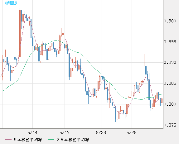Click the 0.875 price axis label
The image size is (179, 144).
(x=170, y=125)
